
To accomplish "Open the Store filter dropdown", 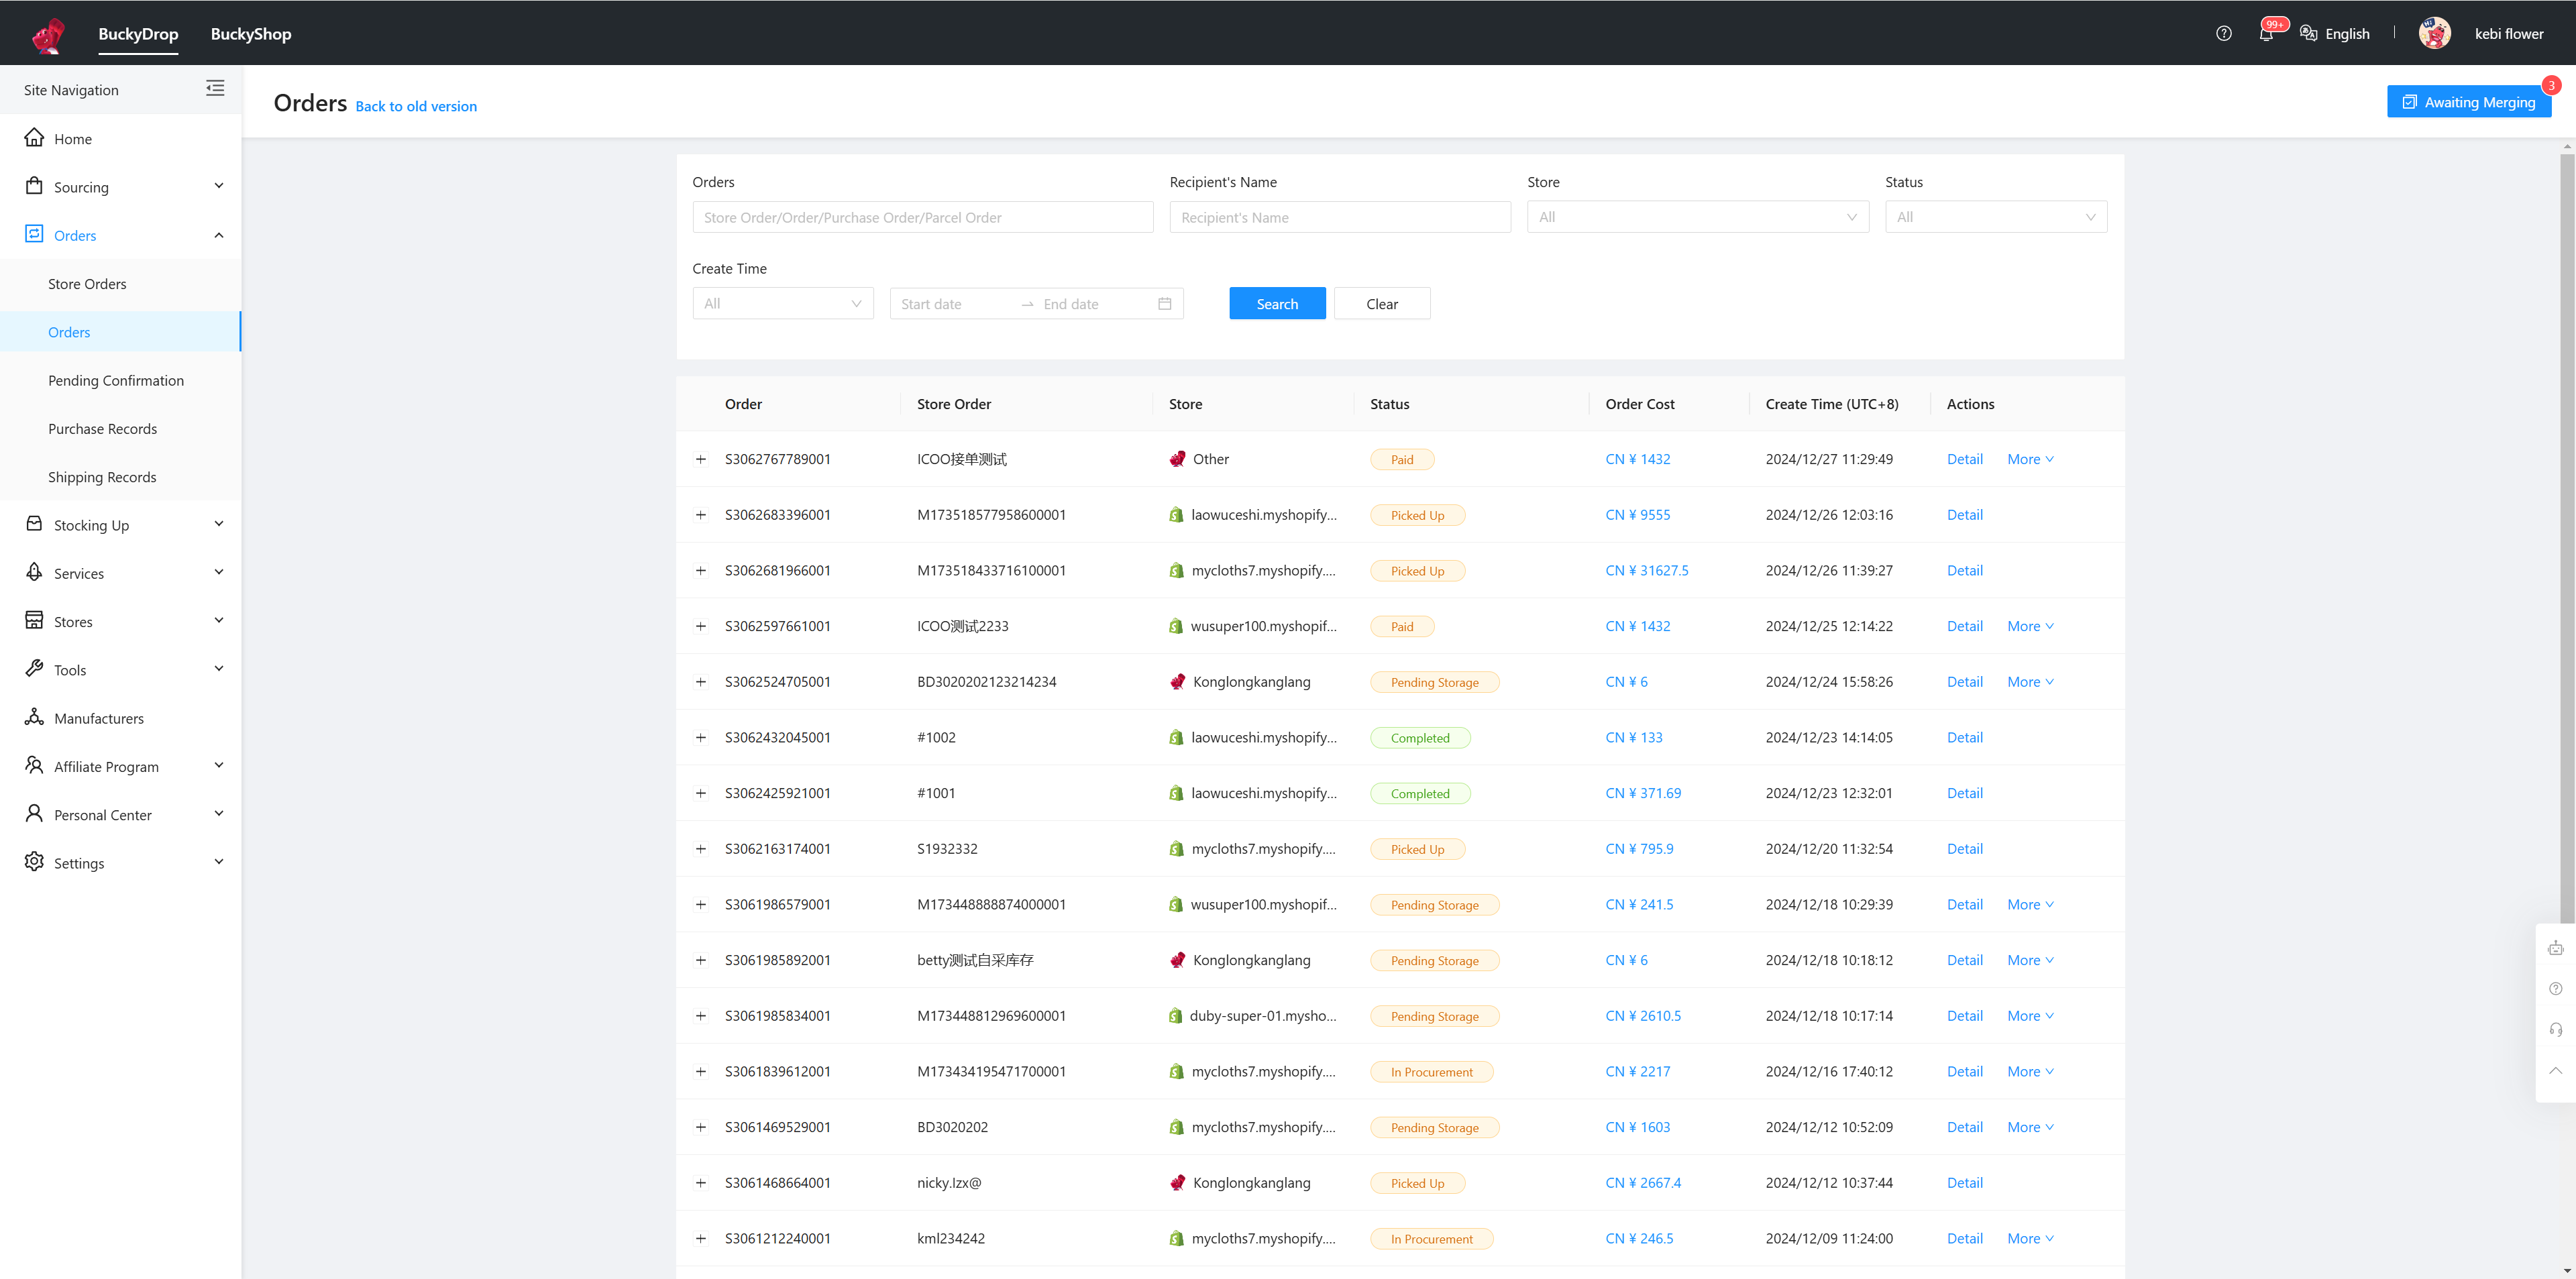I will [x=1697, y=218].
